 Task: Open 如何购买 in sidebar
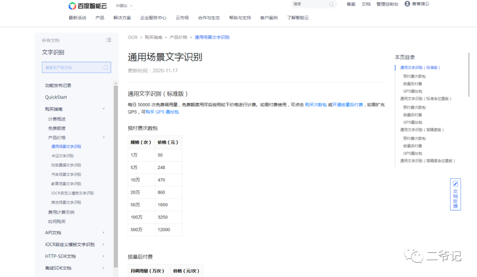(57, 221)
